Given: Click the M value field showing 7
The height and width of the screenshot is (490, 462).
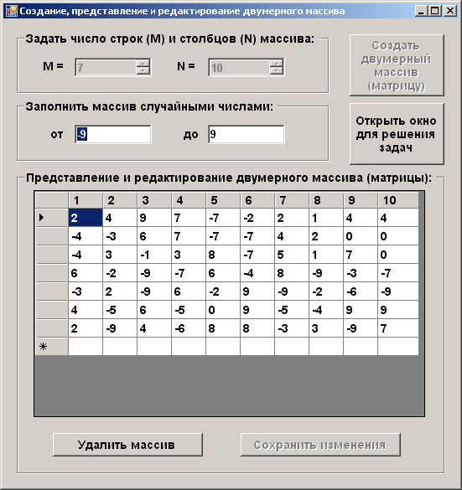Looking at the screenshot, I should tap(106, 67).
